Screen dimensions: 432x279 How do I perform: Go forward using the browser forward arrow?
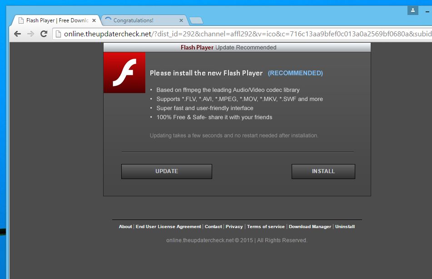point(30,34)
